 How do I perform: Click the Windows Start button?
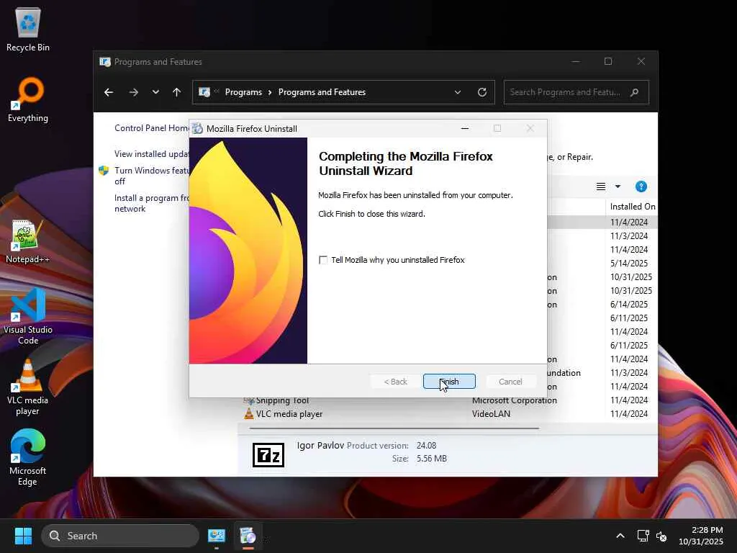coord(23,536)
